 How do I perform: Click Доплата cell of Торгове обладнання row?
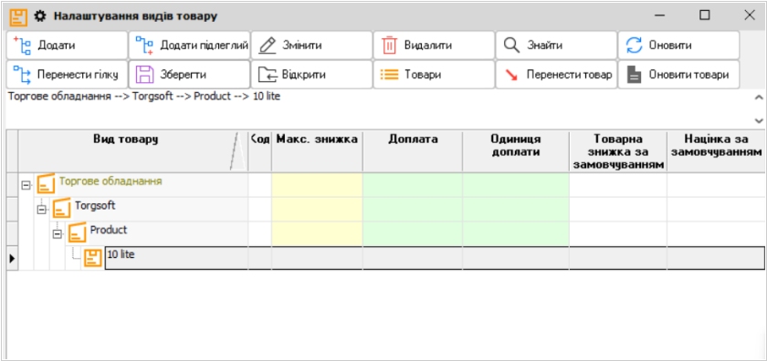[413, 185]
